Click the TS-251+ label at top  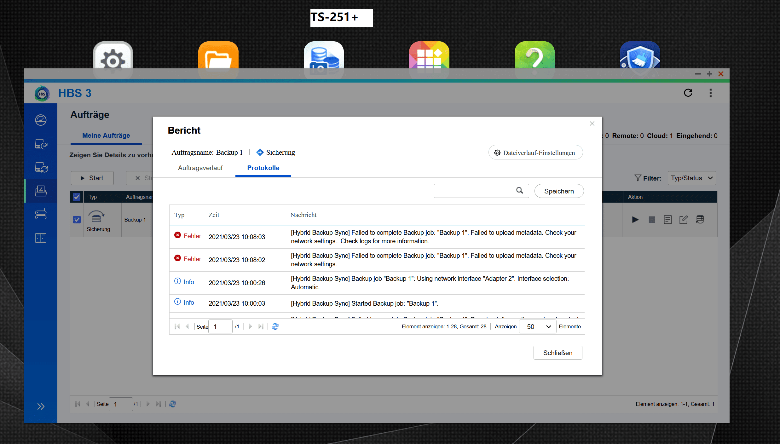click(x=341, y=18)
